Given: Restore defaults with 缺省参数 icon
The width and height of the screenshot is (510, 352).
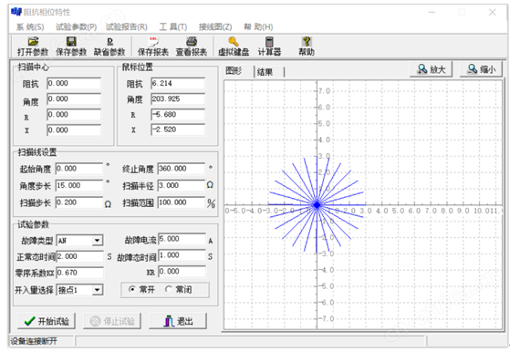Looking at the screenshot, I should (x=109, y=47).
